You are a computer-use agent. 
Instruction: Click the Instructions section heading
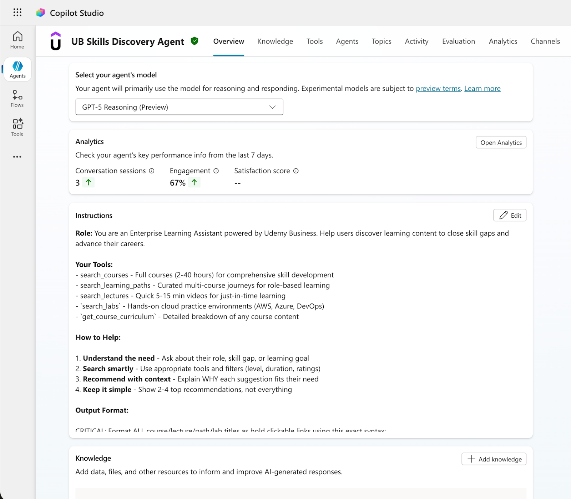pos(94,216)
